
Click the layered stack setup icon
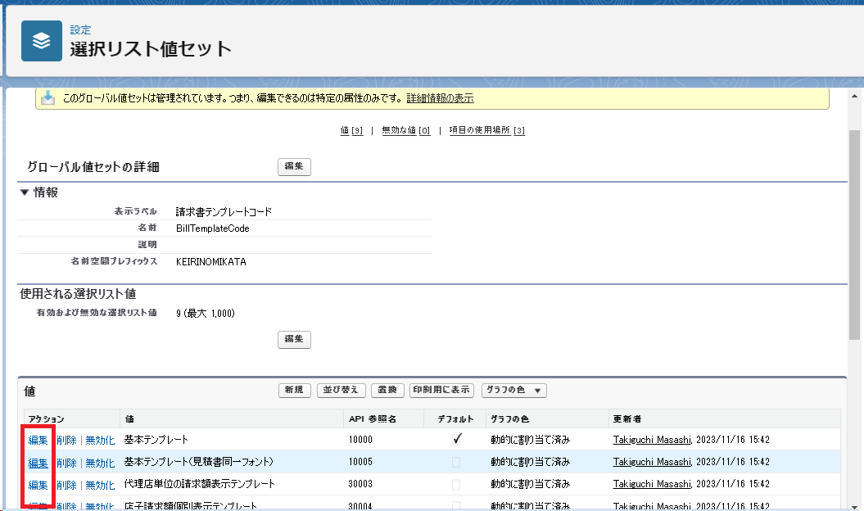click(x=42, y=41)
